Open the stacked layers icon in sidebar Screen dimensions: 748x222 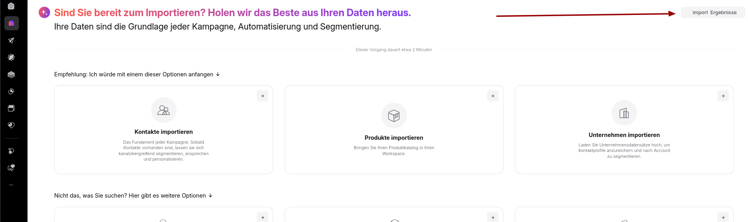[x=11, y=74]
